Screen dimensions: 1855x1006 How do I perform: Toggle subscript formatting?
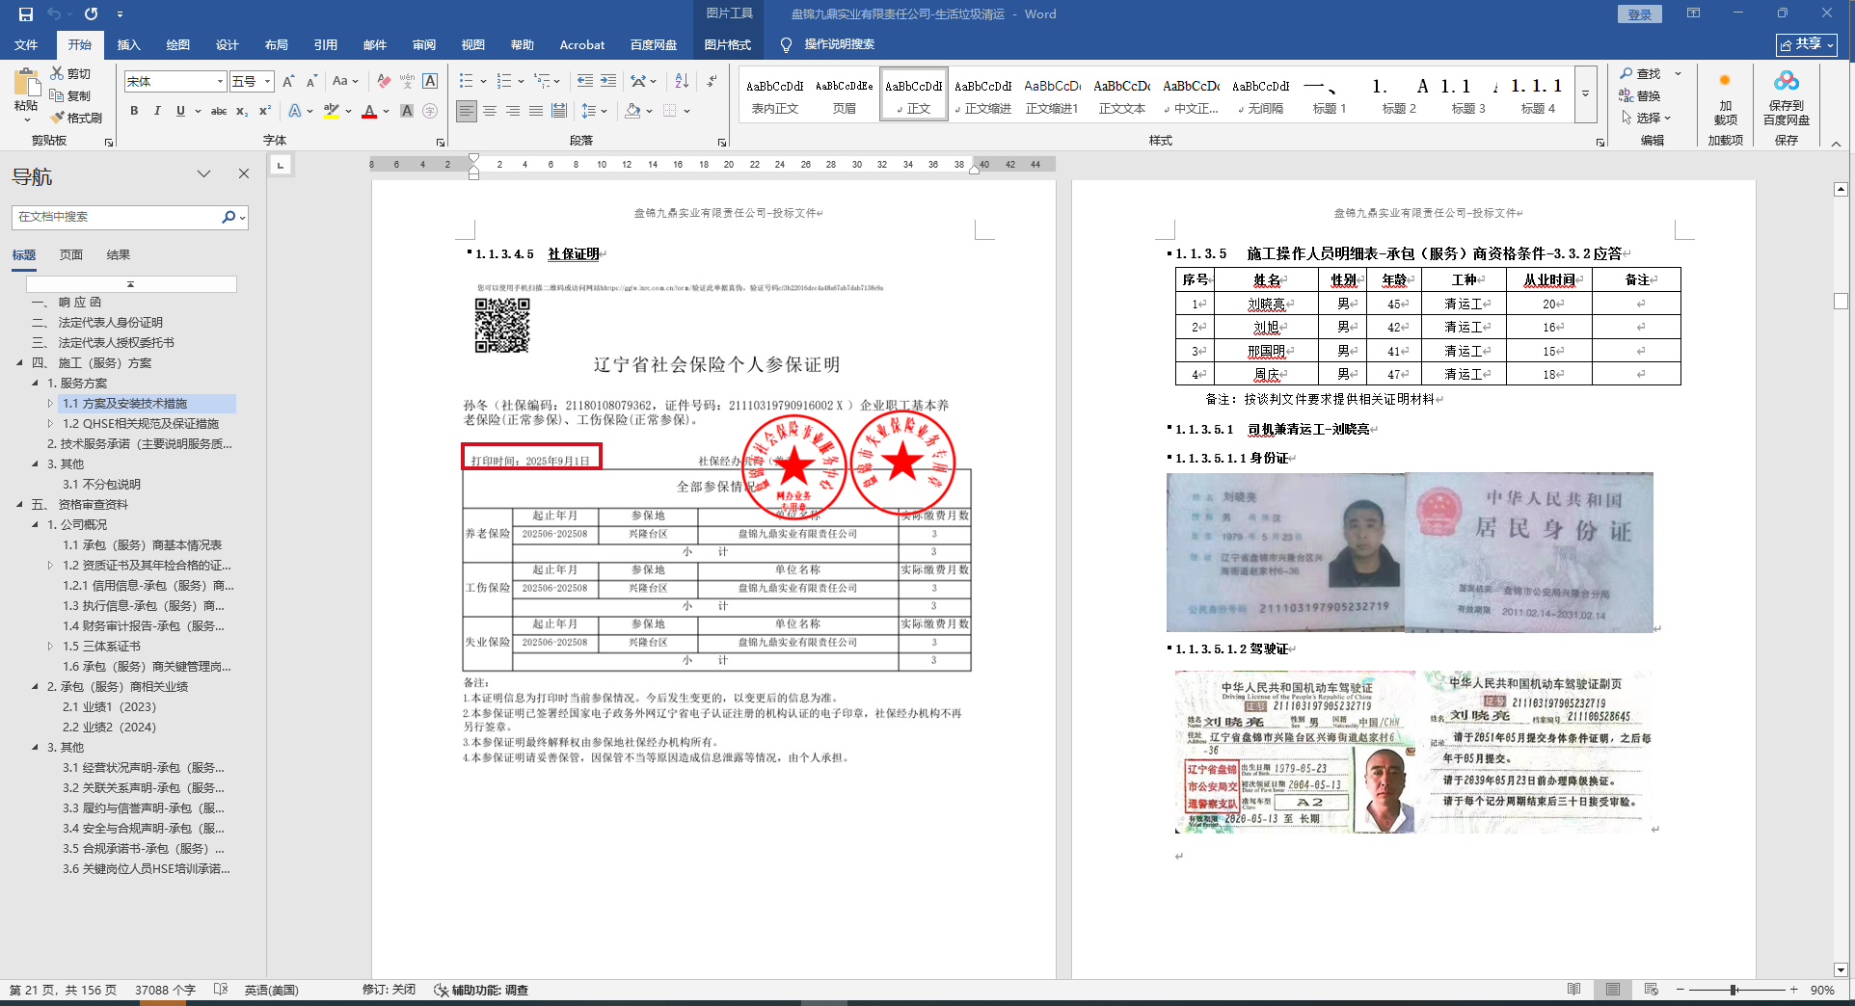[x=242, y=111]
